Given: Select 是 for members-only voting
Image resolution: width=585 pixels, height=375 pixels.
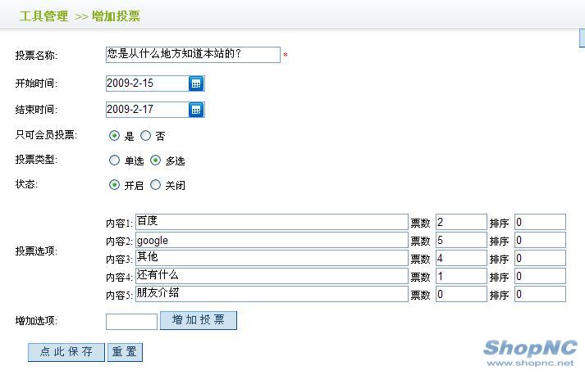Looking at the screenshot, I should (114, 136).
